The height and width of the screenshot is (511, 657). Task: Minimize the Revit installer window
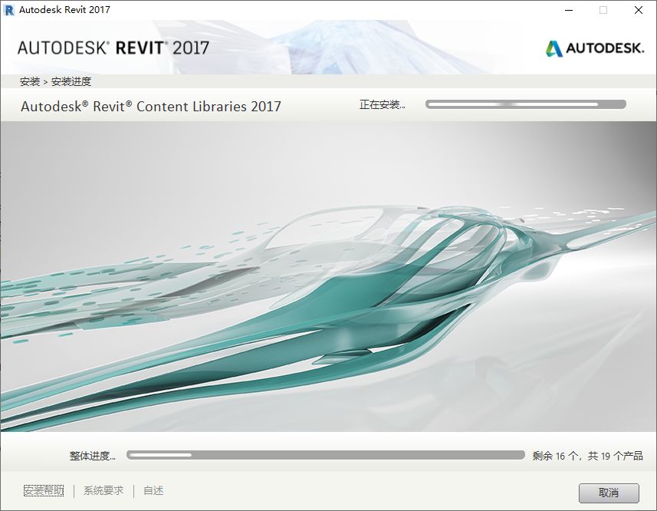[568, 10]
